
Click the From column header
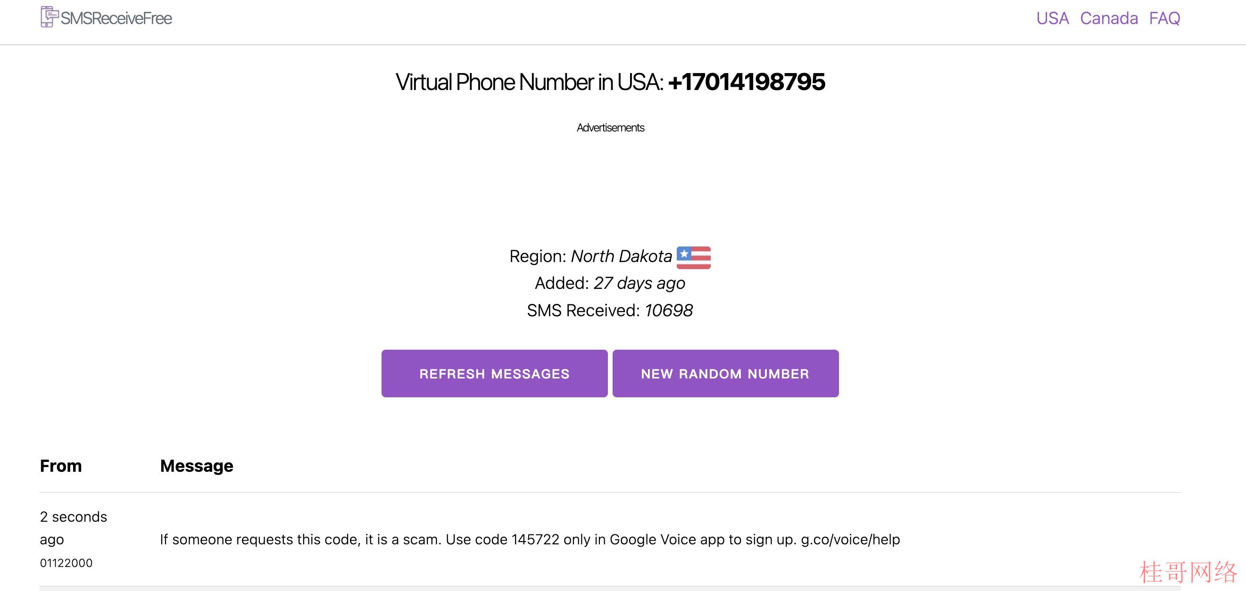click(61, 466)
